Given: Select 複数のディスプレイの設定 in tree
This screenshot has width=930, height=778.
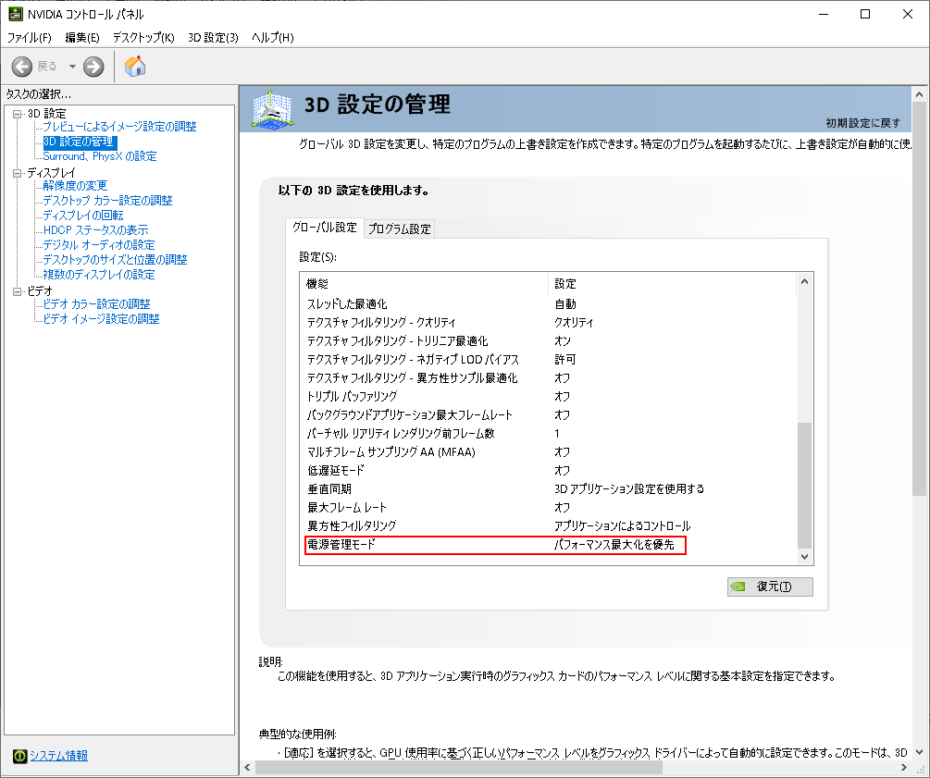Looking at the screenshot, I should pos(98,275).
